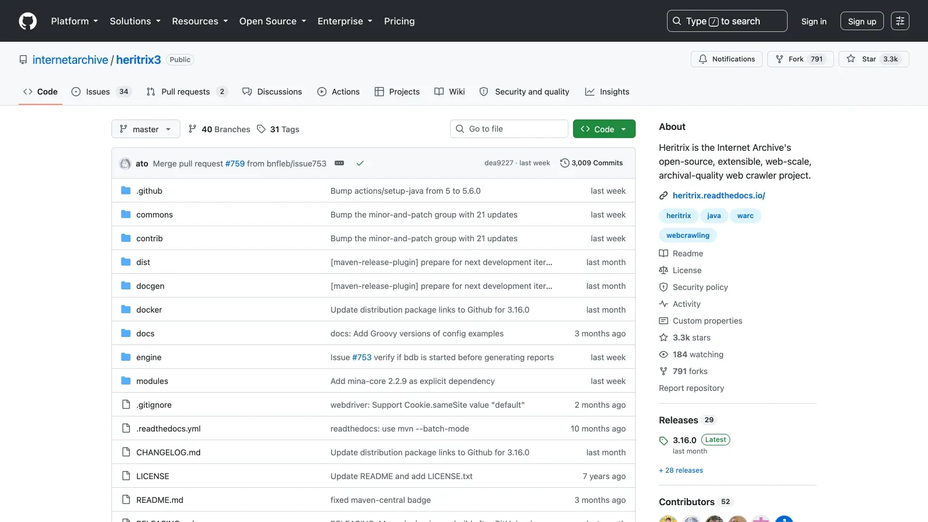Open commit hash dea9227

point(499,163)
